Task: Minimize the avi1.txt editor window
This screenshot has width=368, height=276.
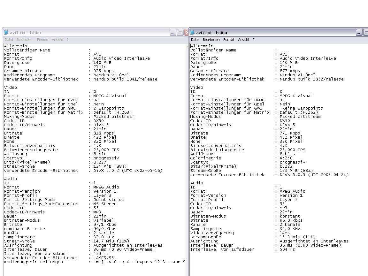Action: tap(173, 33)
